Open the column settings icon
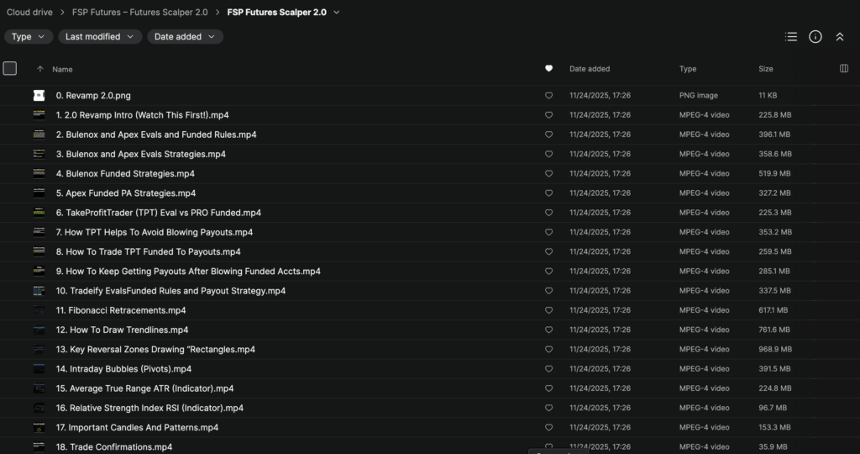860x454 pixels. tap(844, 69)
